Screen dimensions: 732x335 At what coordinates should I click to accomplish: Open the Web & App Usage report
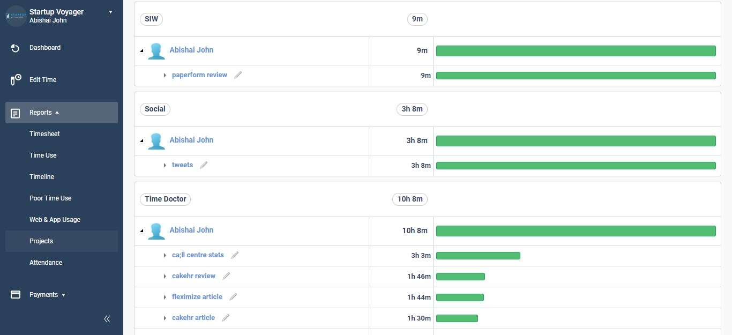(x=55, y=219)
